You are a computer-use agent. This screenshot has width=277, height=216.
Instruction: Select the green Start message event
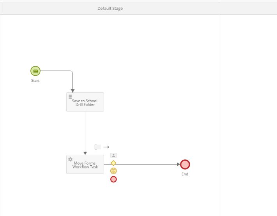(x=35, y=71)
